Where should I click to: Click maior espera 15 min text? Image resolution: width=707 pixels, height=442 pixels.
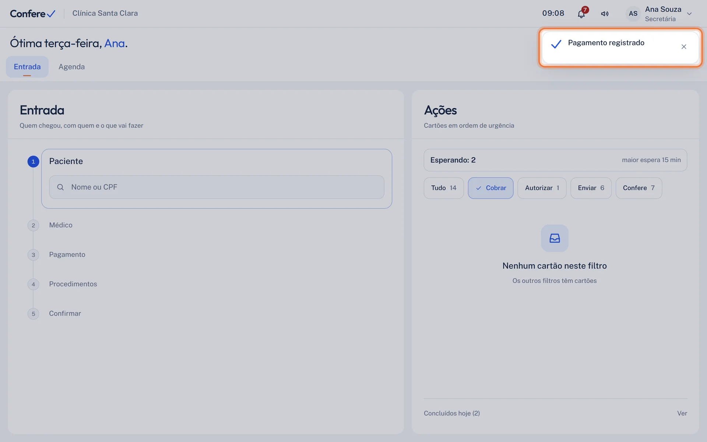(651, 160)
